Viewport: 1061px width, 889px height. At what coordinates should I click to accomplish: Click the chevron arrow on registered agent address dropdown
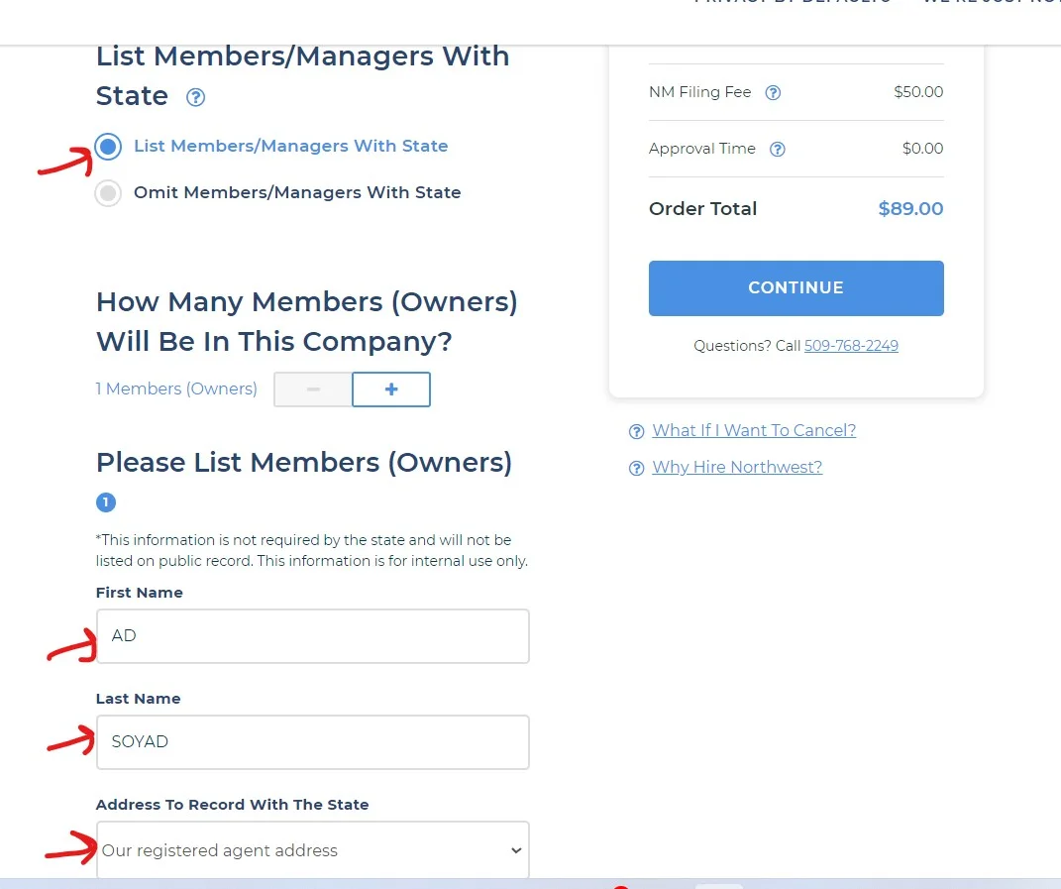(515, 850)
